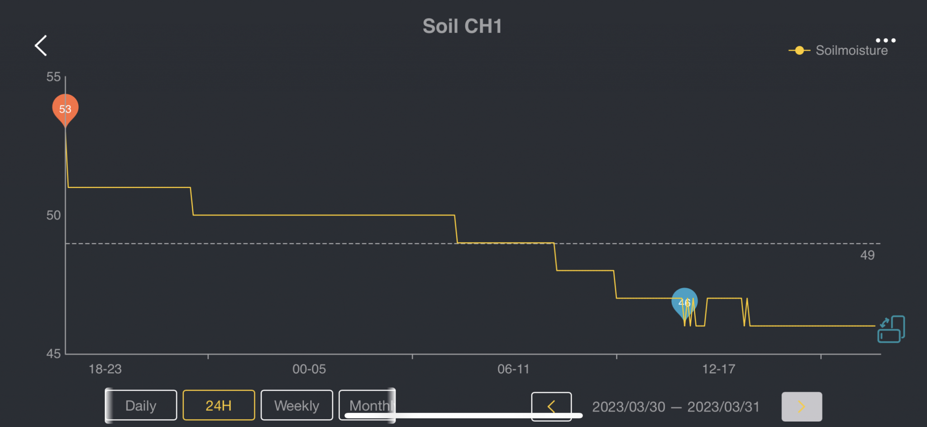Toggle the Soilmoisture series legend label
The height and width of the screenshot is (427, 927).
851,51
